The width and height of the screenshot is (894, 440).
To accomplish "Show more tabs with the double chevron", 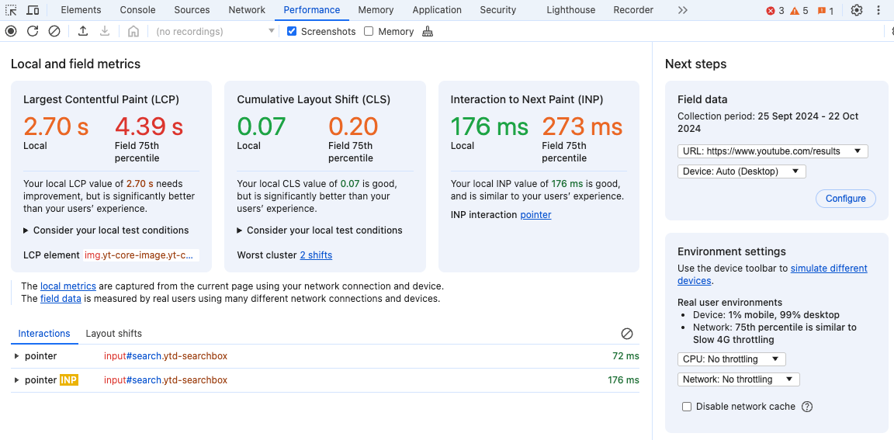I will click(x=682, y=10).
